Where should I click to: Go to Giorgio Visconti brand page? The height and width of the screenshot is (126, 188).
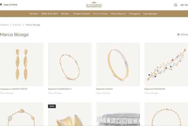(x=81, y=14)
